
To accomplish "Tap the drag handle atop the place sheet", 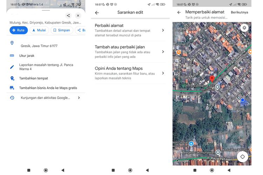I will [46, 10].
